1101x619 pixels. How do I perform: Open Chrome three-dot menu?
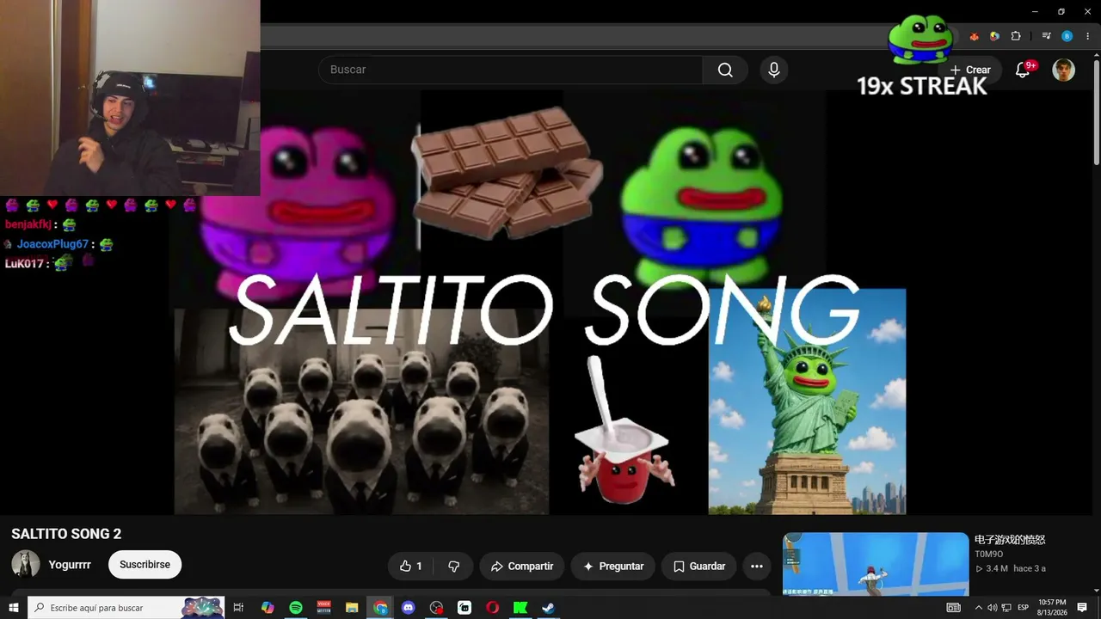(1088, 36)
